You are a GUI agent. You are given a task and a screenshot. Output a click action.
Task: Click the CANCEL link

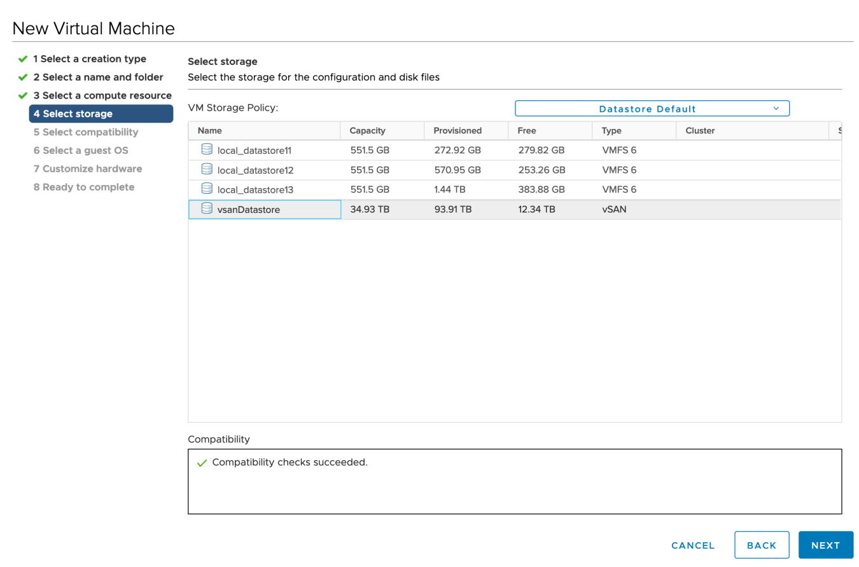click(x=693, y=545)
